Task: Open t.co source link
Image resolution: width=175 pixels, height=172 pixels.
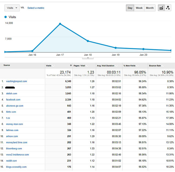Action: (8, 118)
